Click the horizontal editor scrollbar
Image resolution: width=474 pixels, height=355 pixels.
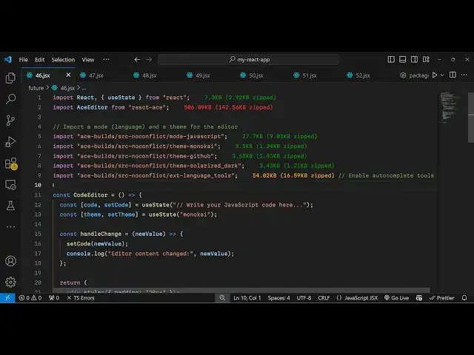241,291
